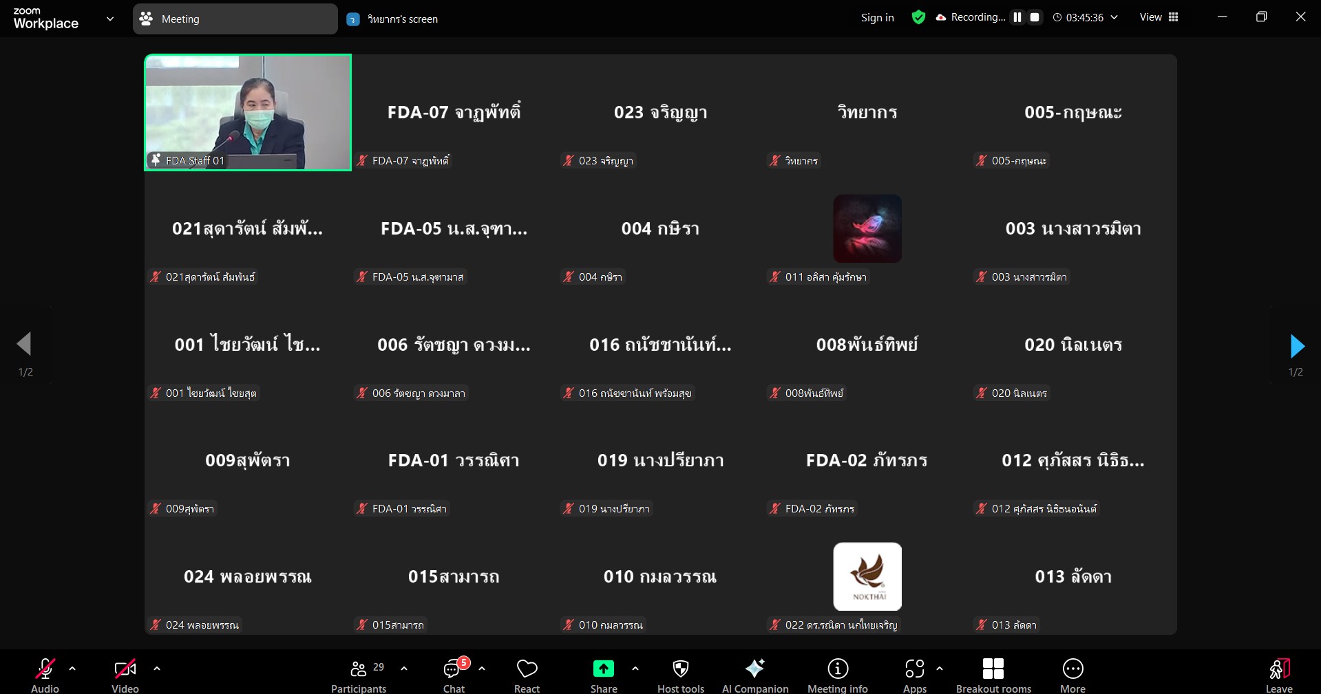Pause the cloud recording
The height and width of the screenshot is (694, 1321).
[x=1017, y=17]
